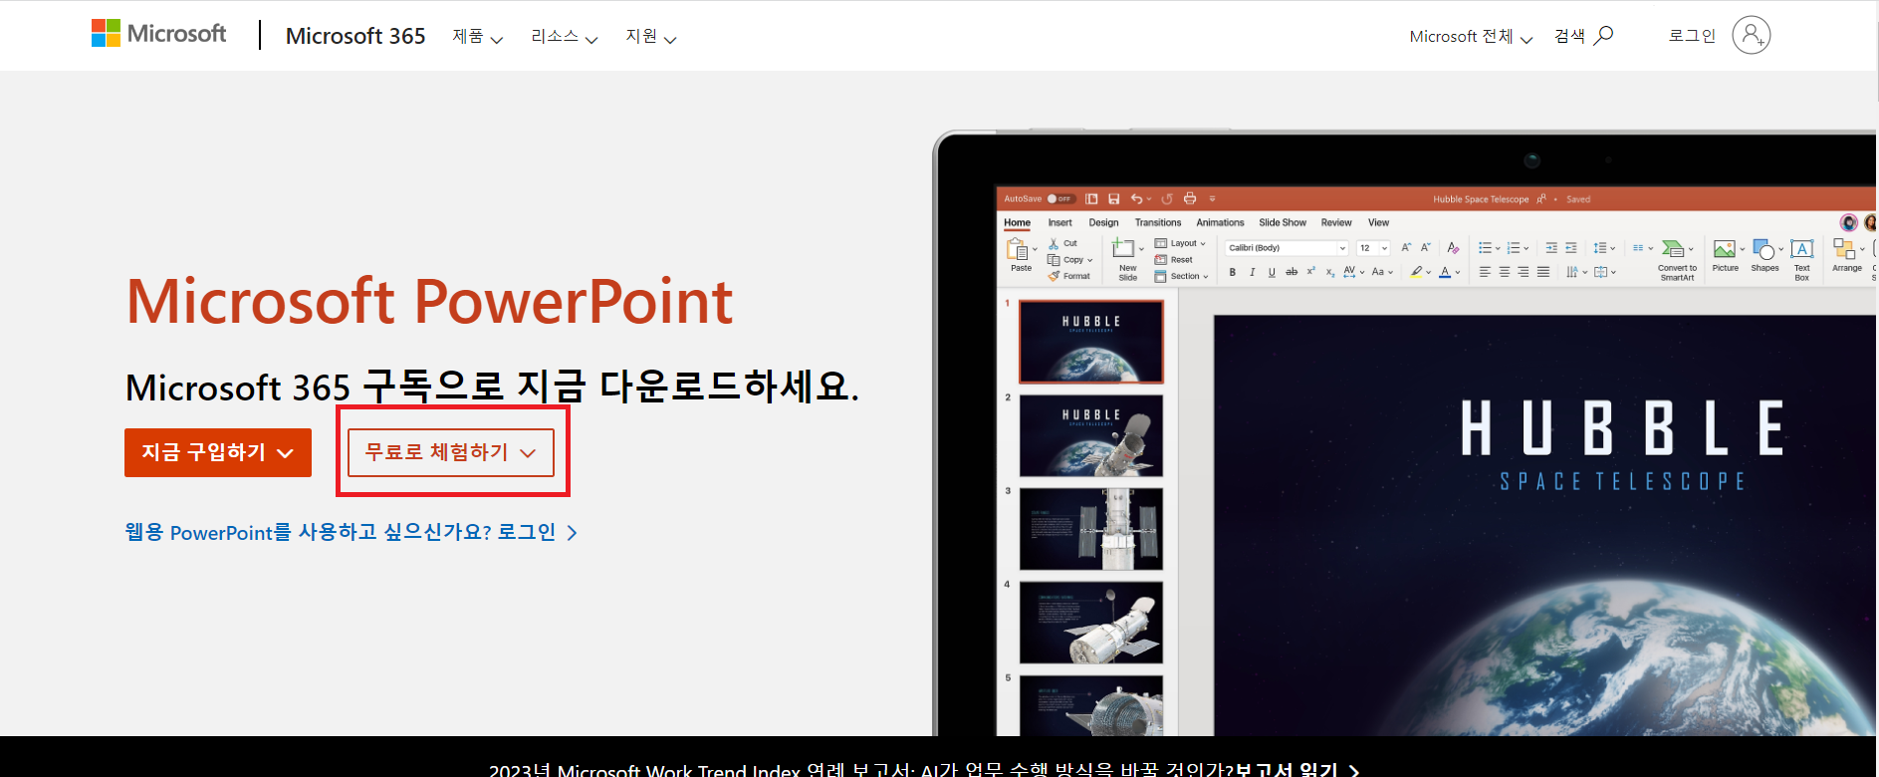This screenshot has width=1879, height=777.
Task: Click the New Slide icon
Action: click(1123, 249)
